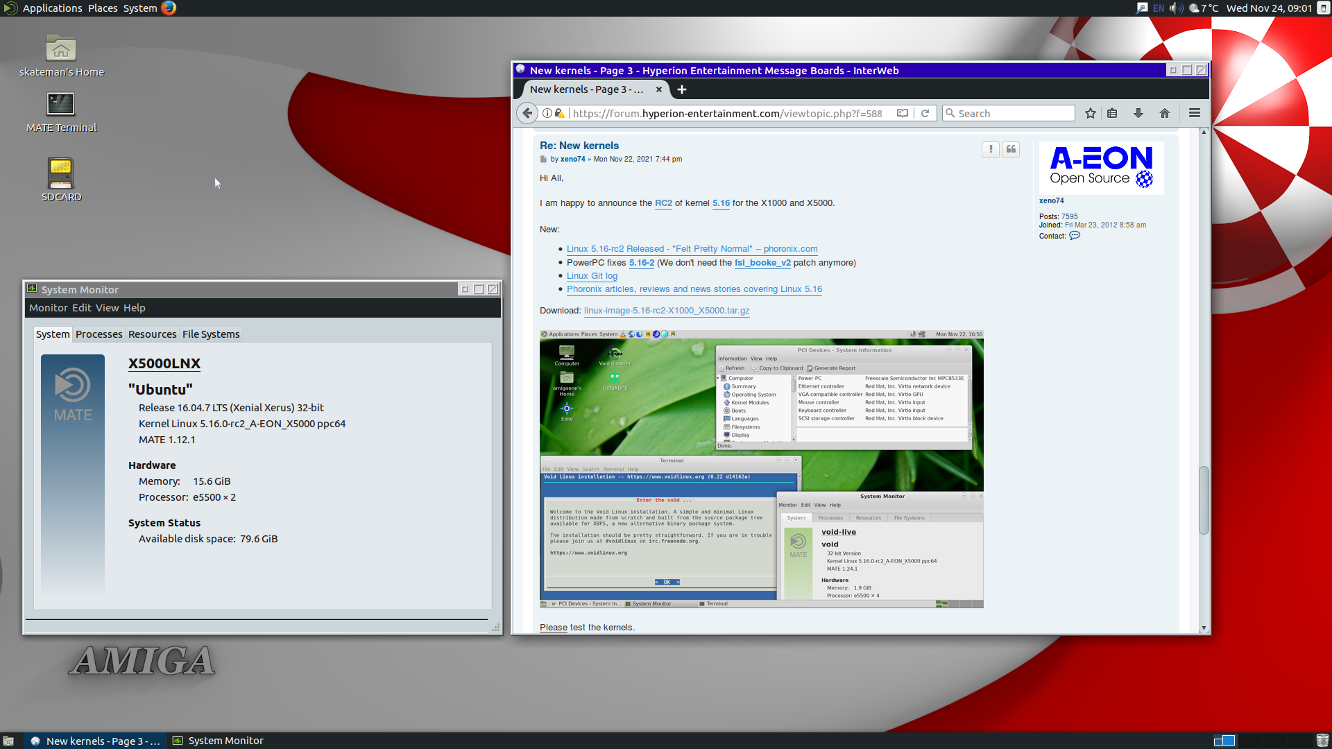Click scroll down arrow of browser page
Screen dimensions: 1332x749
point(1204,628)
